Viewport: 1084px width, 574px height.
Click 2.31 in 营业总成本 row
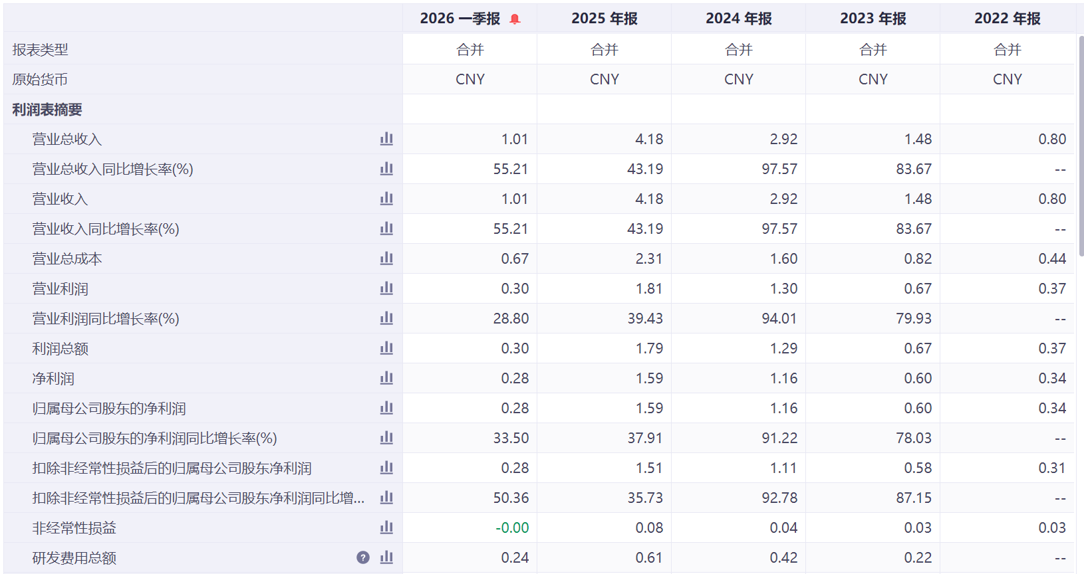649,259
